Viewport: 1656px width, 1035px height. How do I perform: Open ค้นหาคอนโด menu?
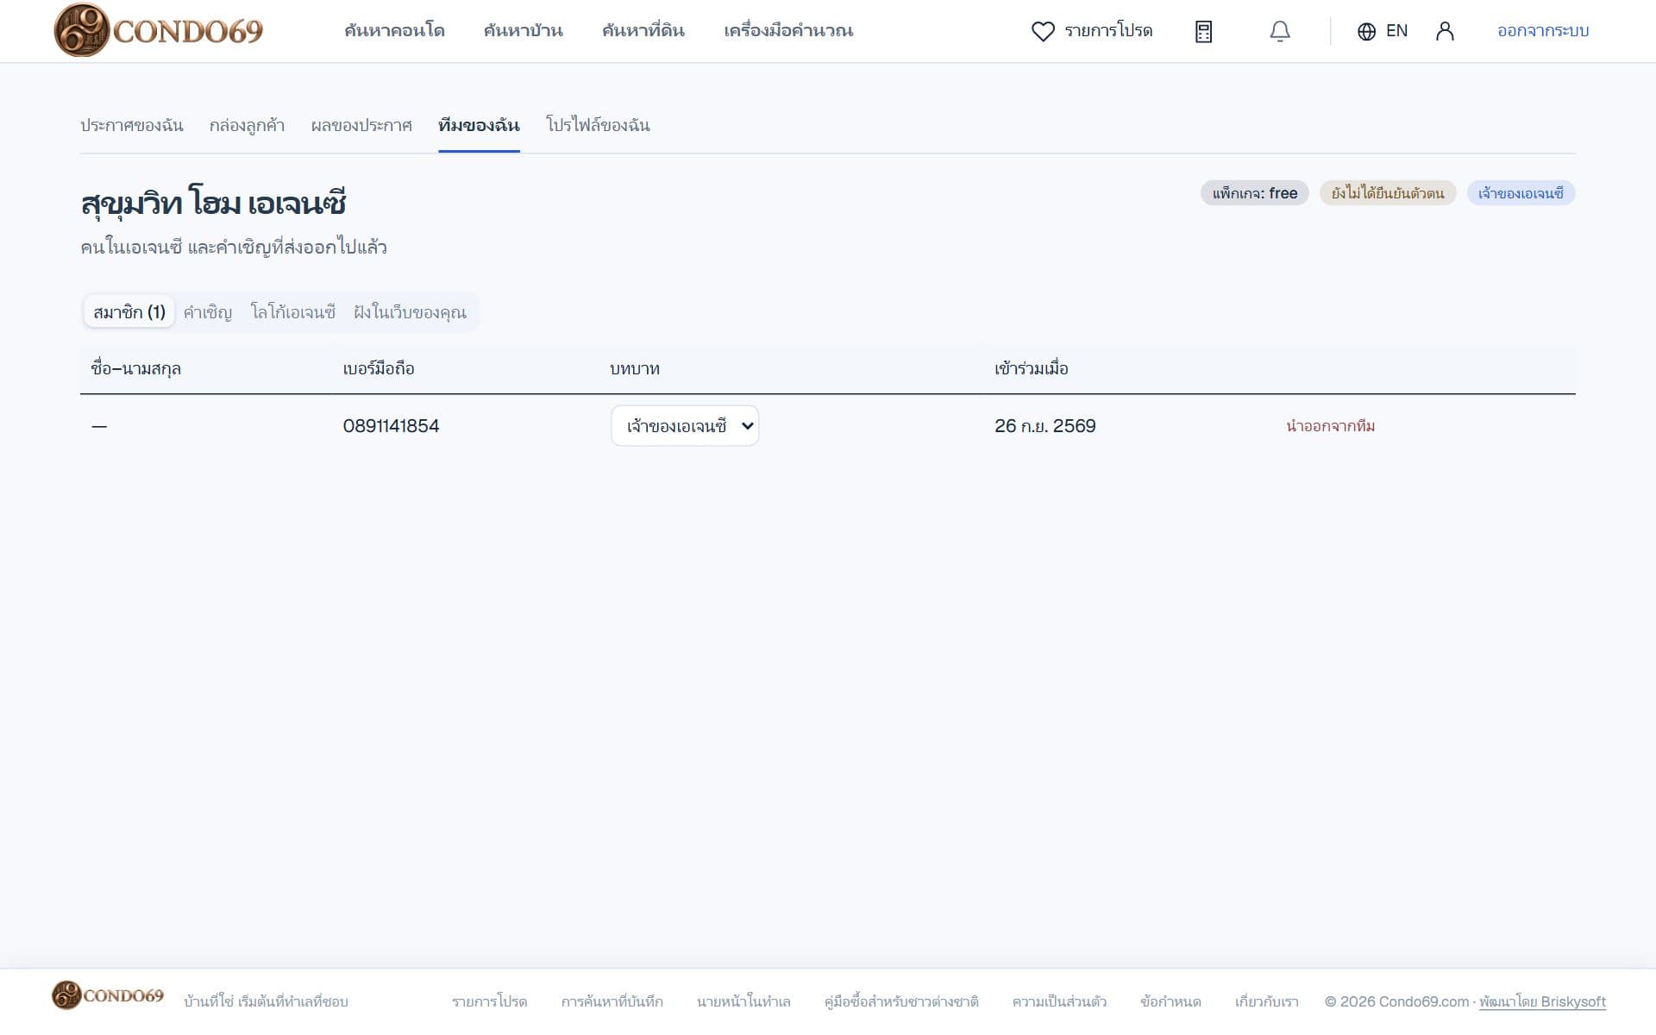click(394, 30)
